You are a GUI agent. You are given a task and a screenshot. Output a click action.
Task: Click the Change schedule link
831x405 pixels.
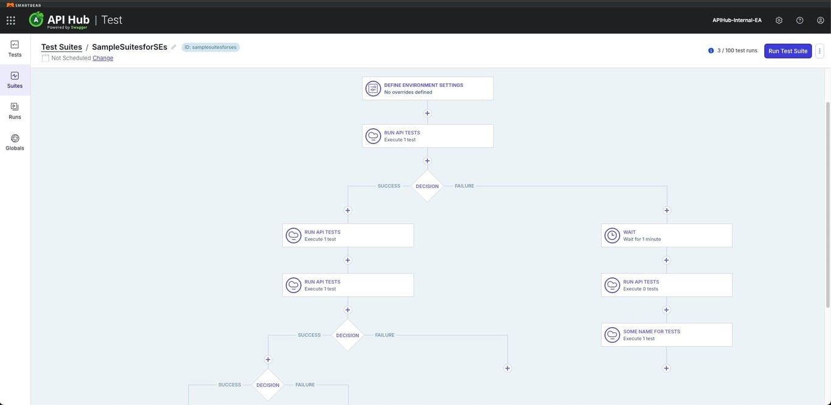[103, 58]
